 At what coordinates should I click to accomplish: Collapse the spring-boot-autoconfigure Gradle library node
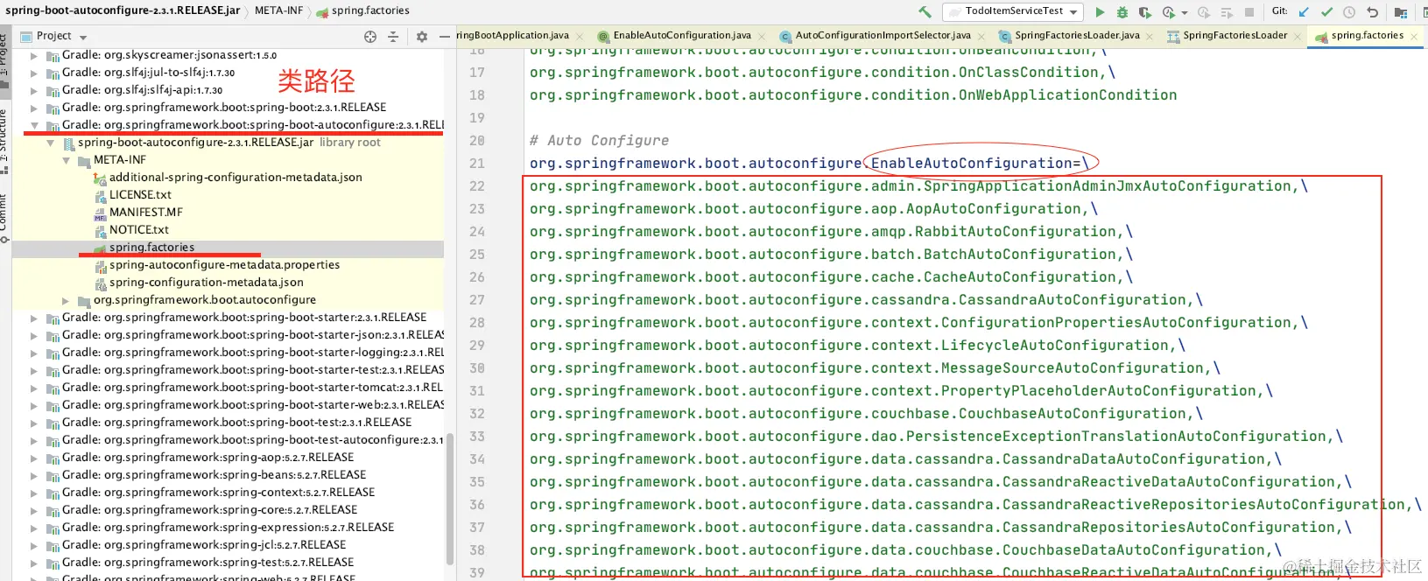tap(34, 125)
